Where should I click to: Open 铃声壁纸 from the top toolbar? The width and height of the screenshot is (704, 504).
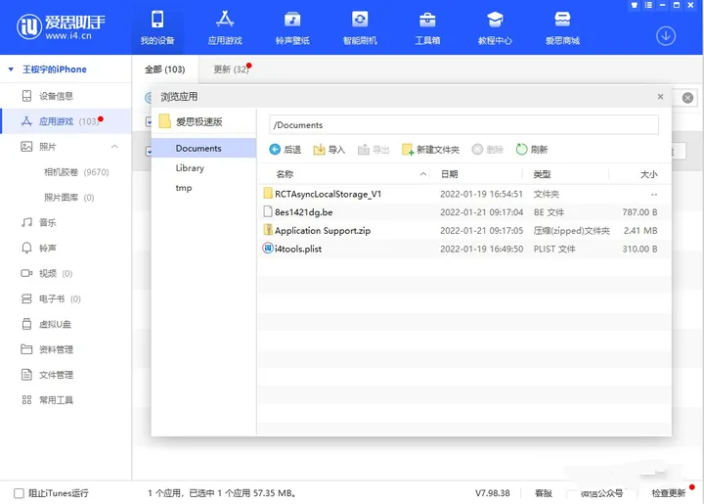[x=292, y=27]
